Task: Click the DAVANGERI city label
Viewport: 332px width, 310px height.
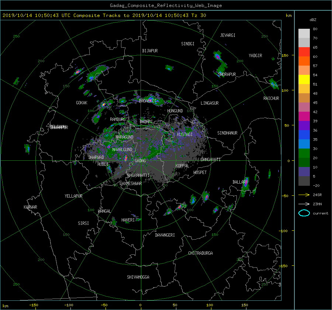Action: [165, 235]
